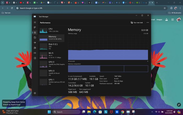Open Test ram bookmarks folder
The image size is (183, 115).
pyautogui.click(x=6, y=13)
